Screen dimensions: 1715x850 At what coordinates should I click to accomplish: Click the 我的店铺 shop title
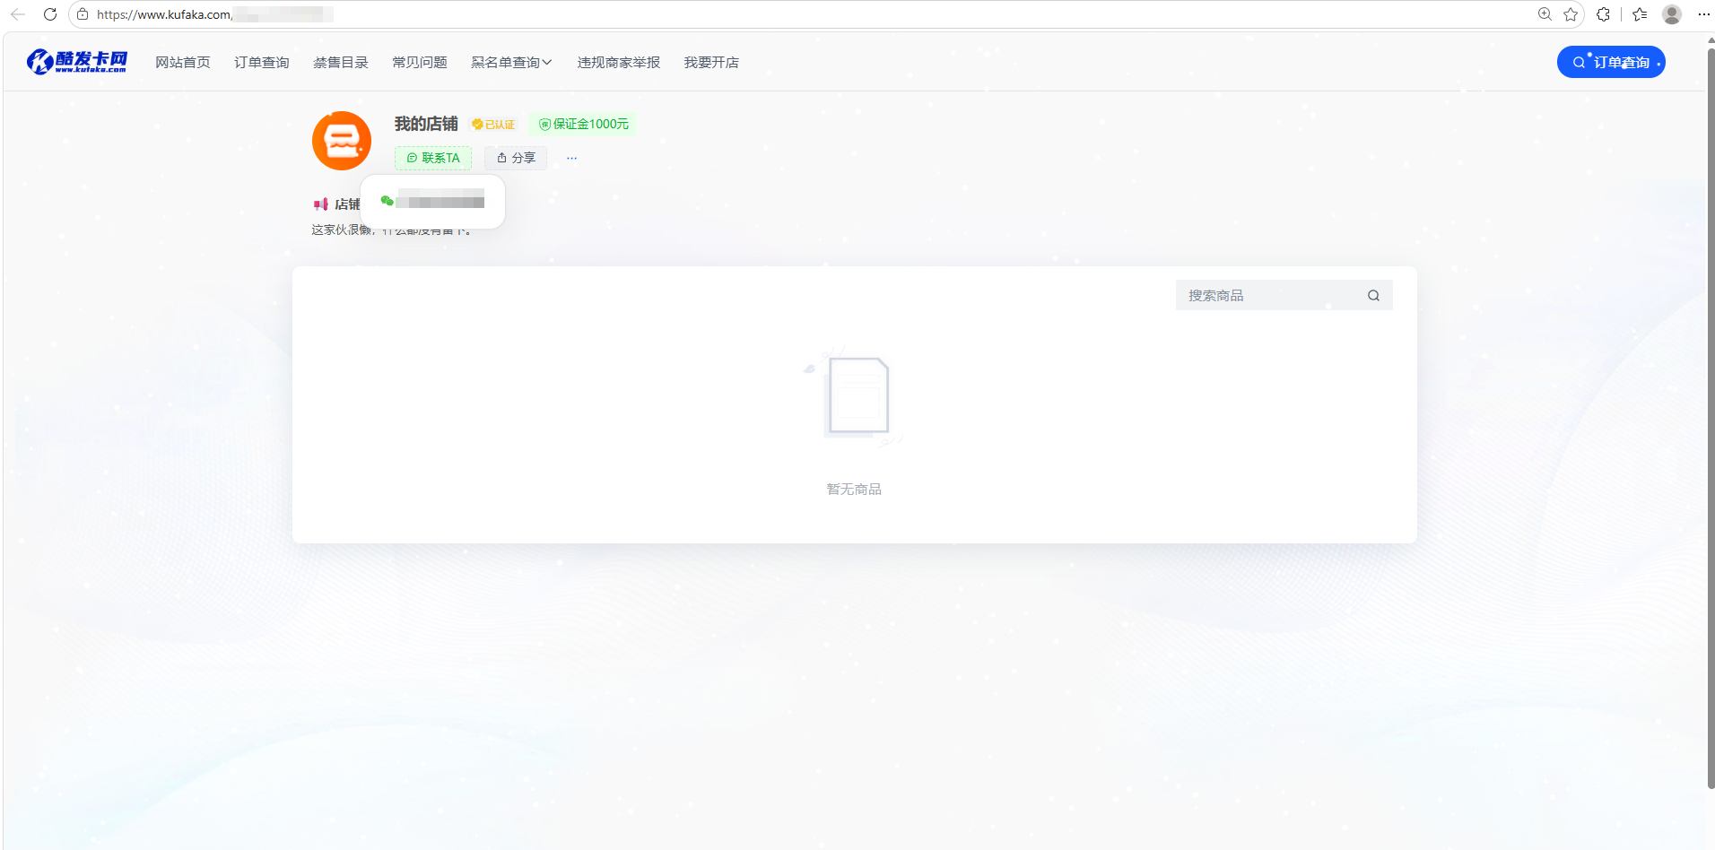coord(426,124)
